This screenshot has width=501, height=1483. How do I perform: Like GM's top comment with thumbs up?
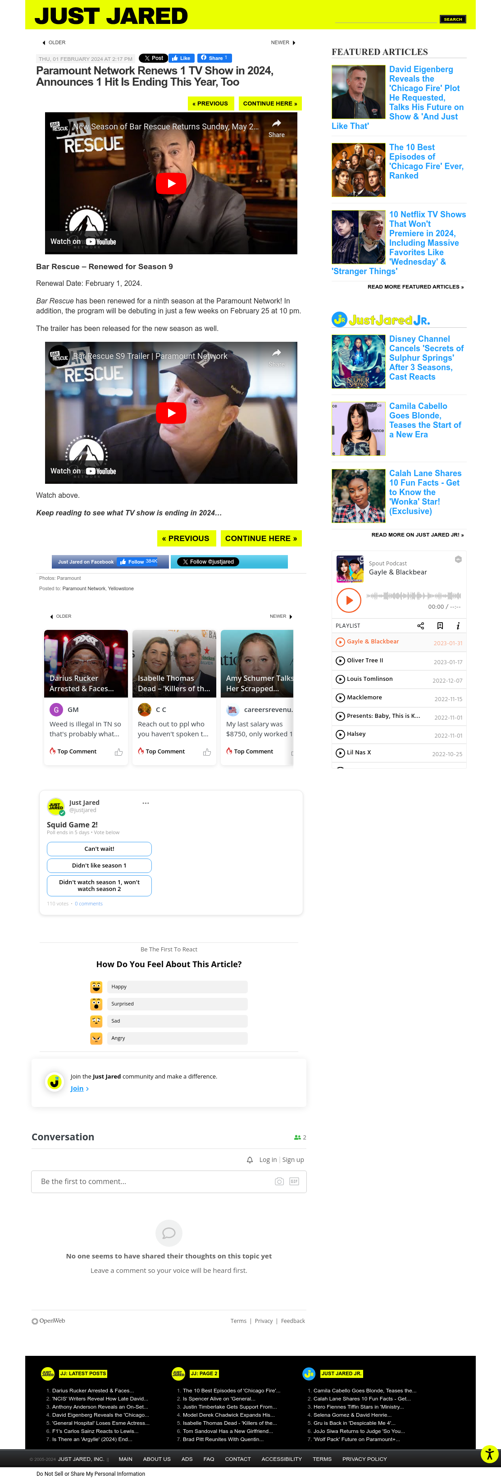coord(118,752)
